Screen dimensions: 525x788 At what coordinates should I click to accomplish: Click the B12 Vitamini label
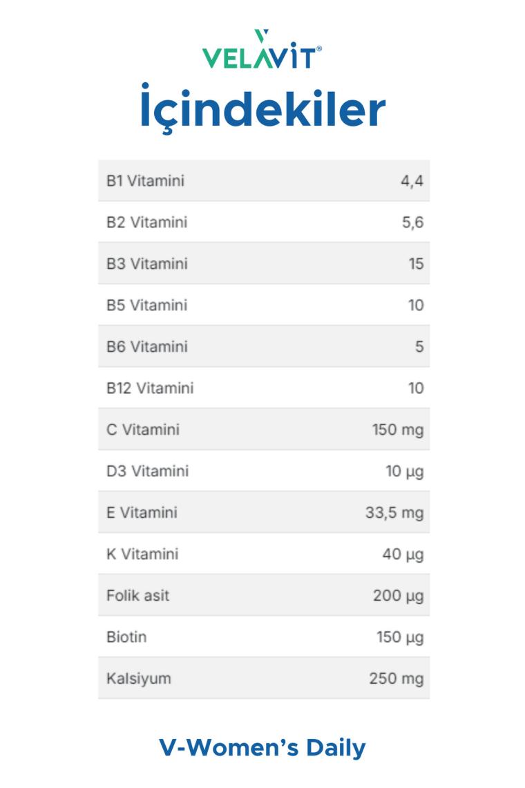150,388
